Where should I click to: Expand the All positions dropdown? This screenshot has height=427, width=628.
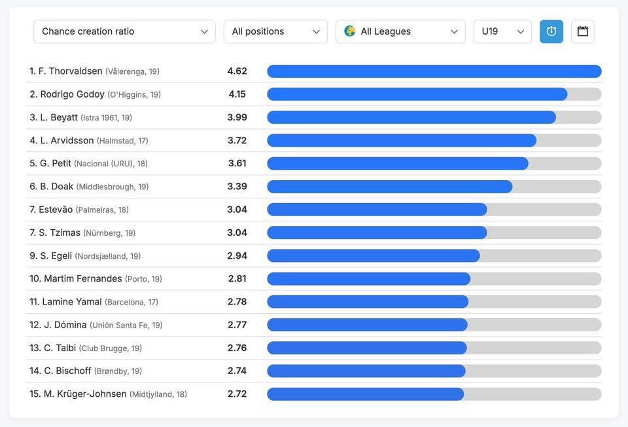pos(275,31)
